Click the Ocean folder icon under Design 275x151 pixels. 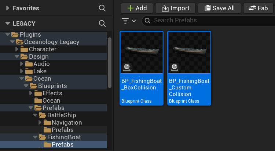(x=29, y=78)
